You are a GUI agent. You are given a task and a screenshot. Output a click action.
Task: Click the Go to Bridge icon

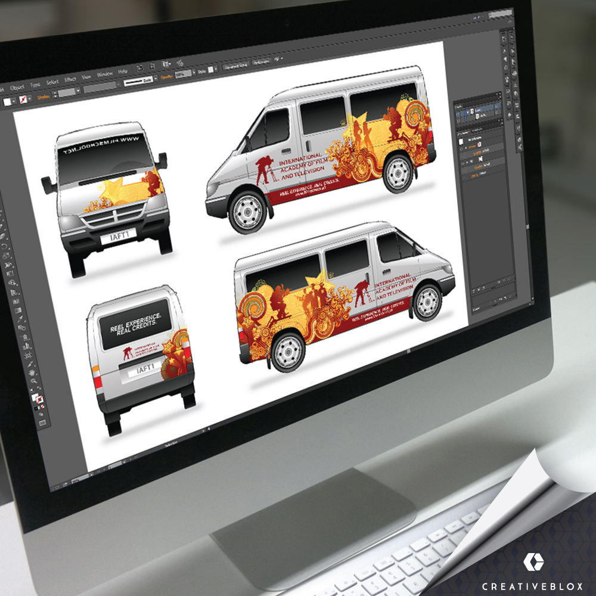pos(140,68)
